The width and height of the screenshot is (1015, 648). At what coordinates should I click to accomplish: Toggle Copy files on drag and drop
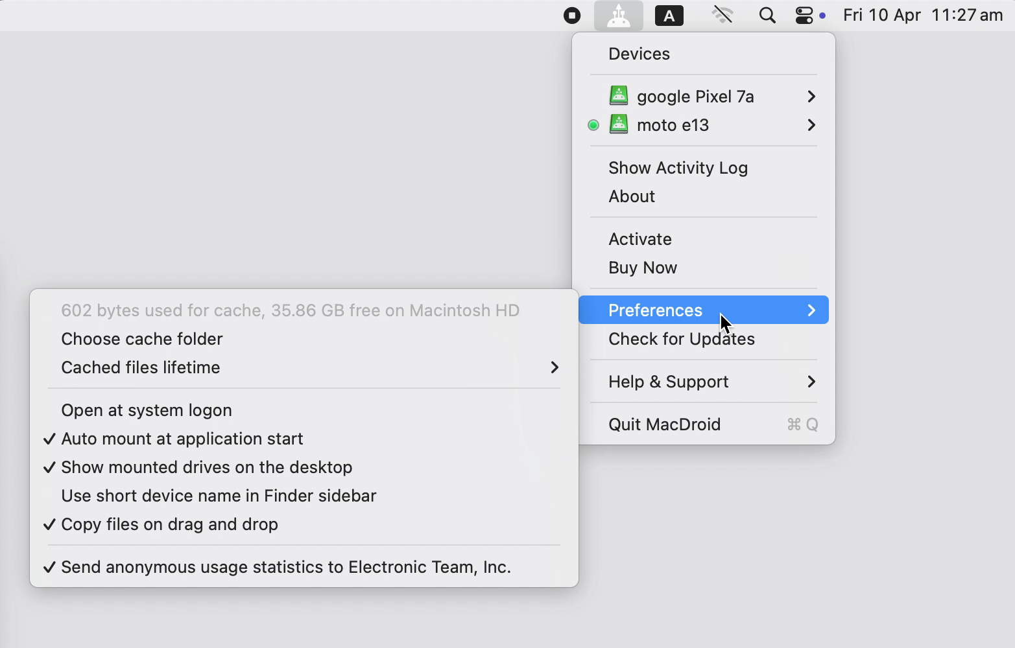coord(304,524)
